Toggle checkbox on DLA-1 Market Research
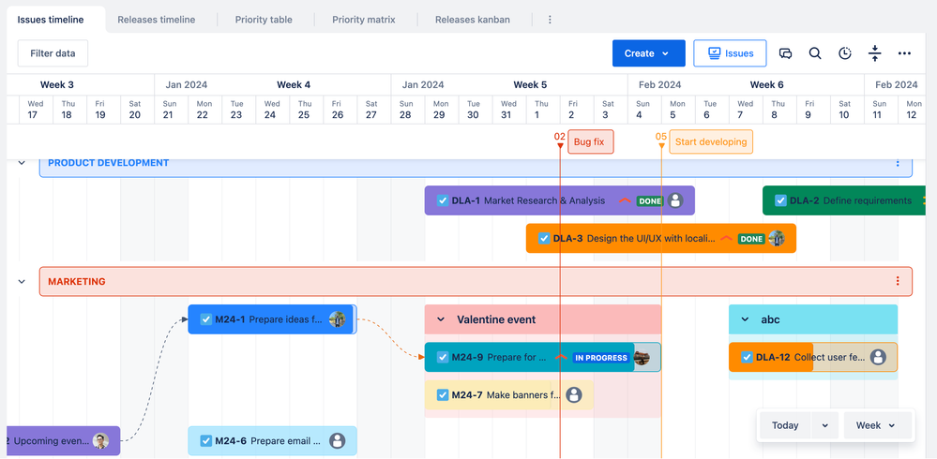937x459 pixels. [442, 200]
